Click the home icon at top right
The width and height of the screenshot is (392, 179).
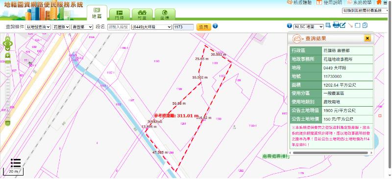pyautogui.click(x=379, y=2)
